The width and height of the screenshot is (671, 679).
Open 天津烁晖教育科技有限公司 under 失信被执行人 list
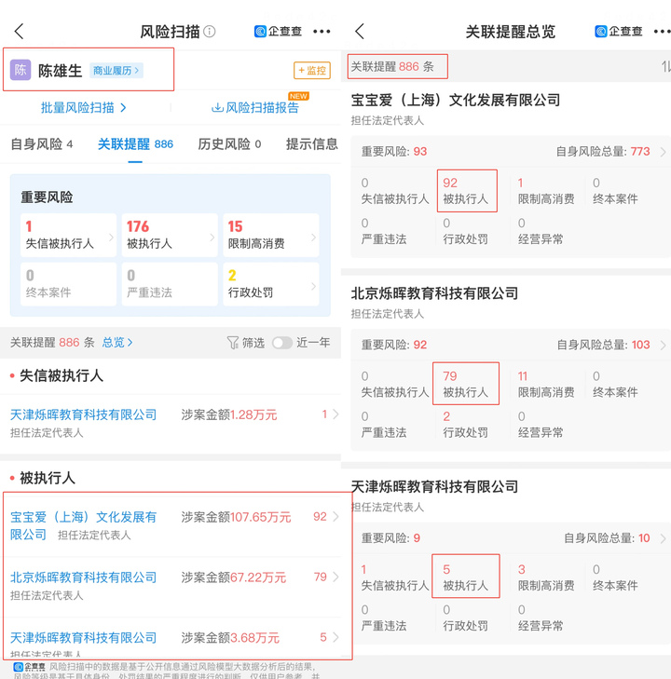point(83,414)
